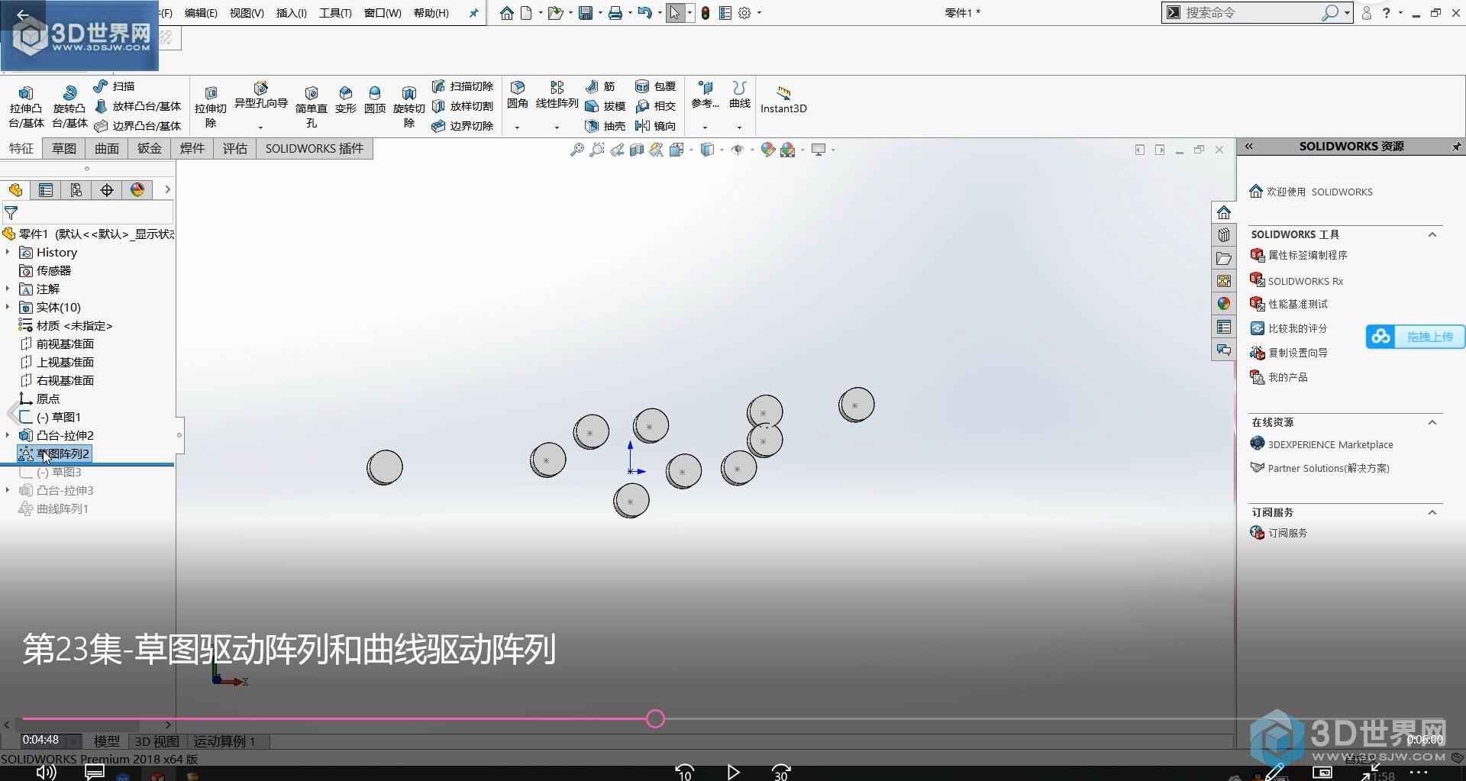The image size is (1466, 781).
Task: Open the ConfigurationManager tab icon
Action: [x=76, y=190]
